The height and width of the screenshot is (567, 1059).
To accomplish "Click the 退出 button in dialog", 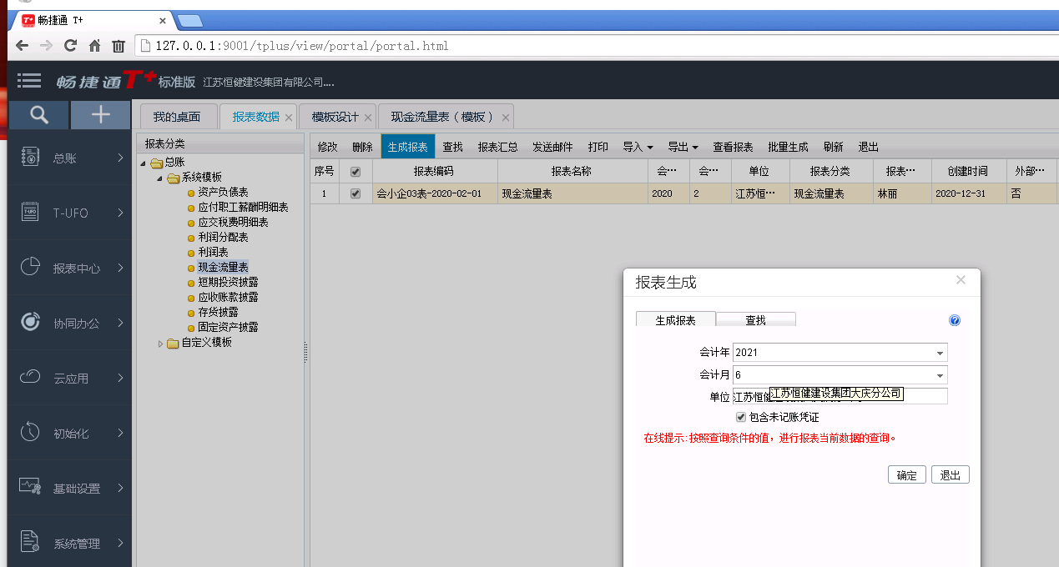I will click(950, 475).
